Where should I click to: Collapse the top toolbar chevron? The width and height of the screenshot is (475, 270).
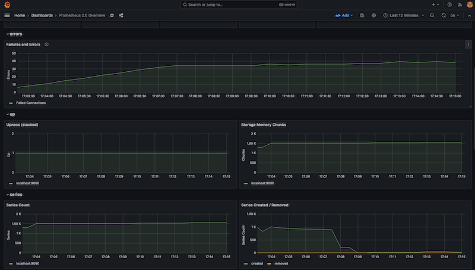click(469, 15)
